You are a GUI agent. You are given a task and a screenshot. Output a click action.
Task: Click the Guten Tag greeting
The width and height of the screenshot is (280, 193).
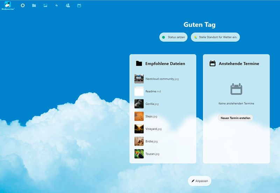click(199, 24)
